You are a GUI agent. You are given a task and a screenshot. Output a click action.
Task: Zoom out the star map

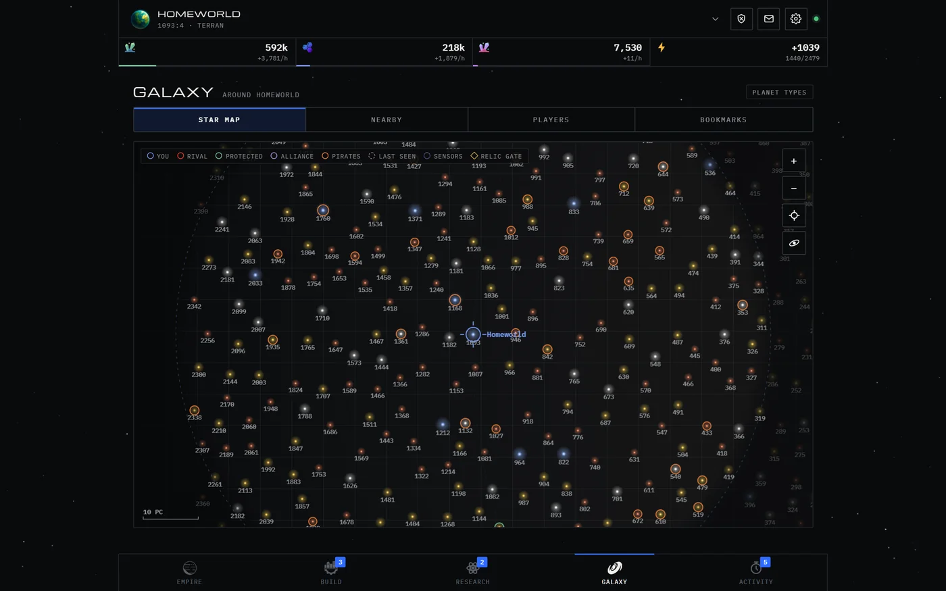point(794,188)
